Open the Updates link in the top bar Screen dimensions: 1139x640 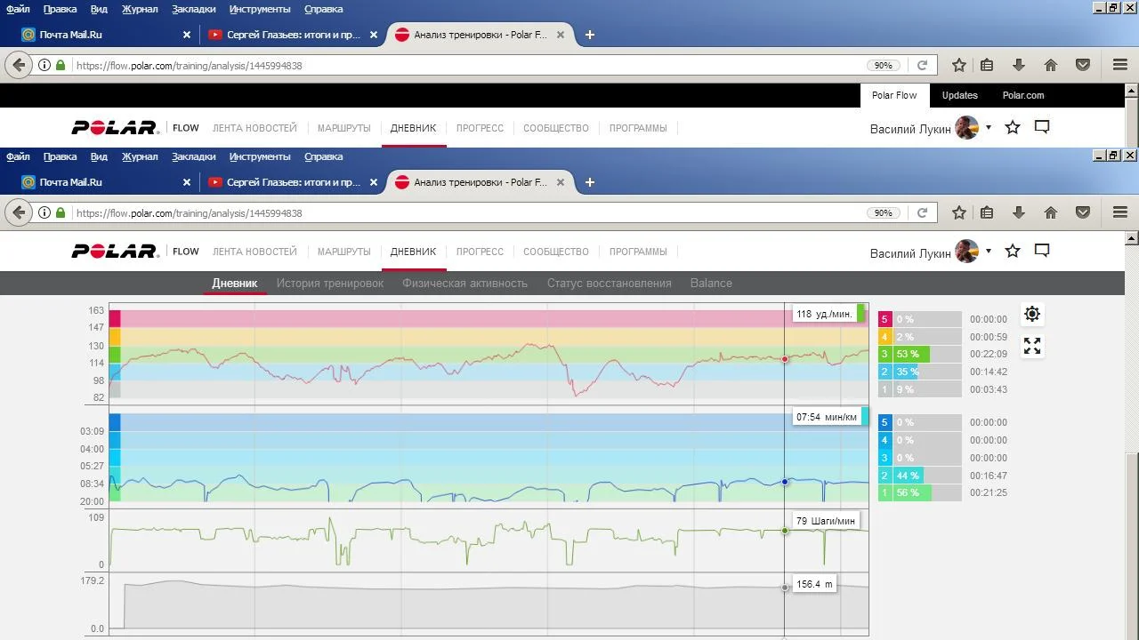(x=959, y=95)
